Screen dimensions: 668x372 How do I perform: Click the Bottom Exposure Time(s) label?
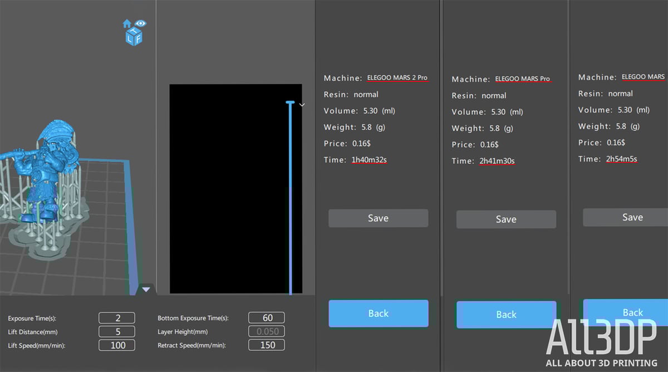pyautogui.click(x=193, y=319)
